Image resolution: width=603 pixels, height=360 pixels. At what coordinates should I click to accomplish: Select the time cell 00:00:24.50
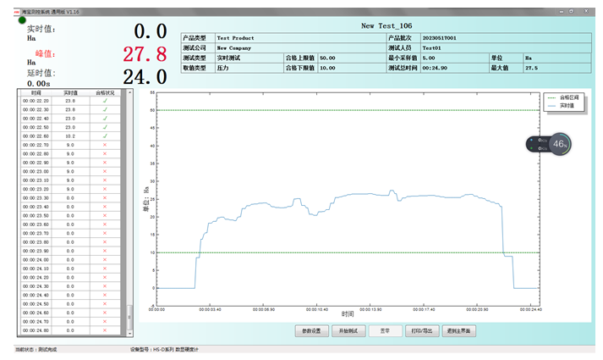[x=36, y=304]
